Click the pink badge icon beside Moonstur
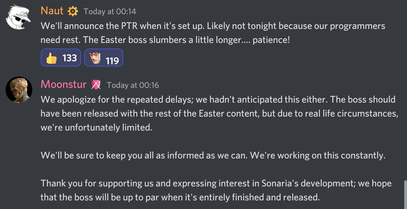Screen dimensions: 407x209 click(96, 85)
